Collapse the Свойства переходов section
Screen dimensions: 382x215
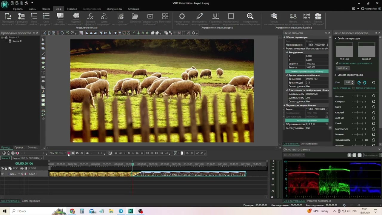coord(335,39)
